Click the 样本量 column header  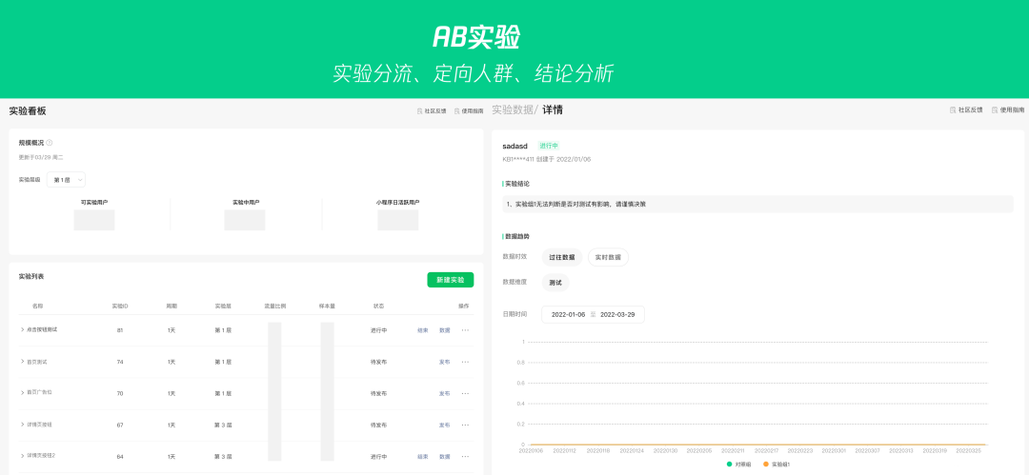coord(328,307)
